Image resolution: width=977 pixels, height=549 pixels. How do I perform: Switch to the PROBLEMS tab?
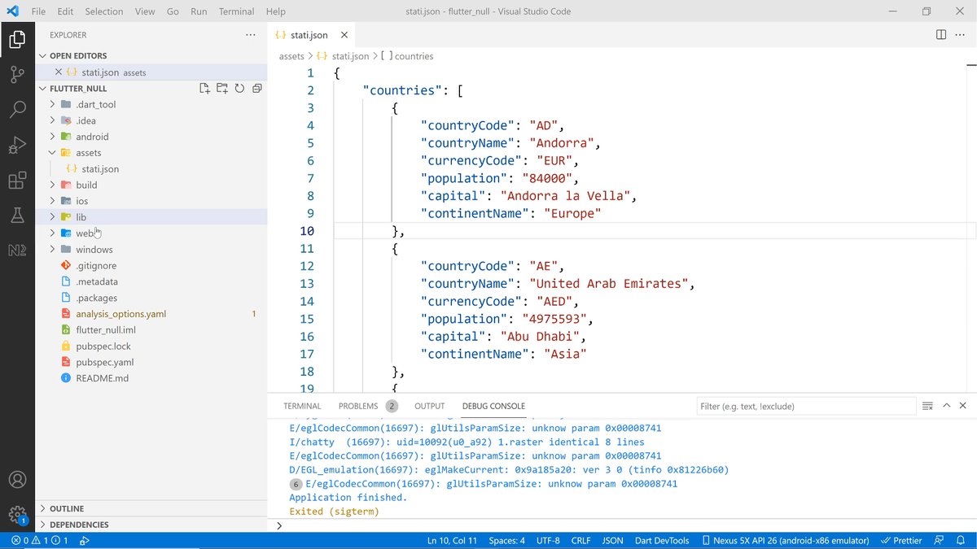click(358, 406)
